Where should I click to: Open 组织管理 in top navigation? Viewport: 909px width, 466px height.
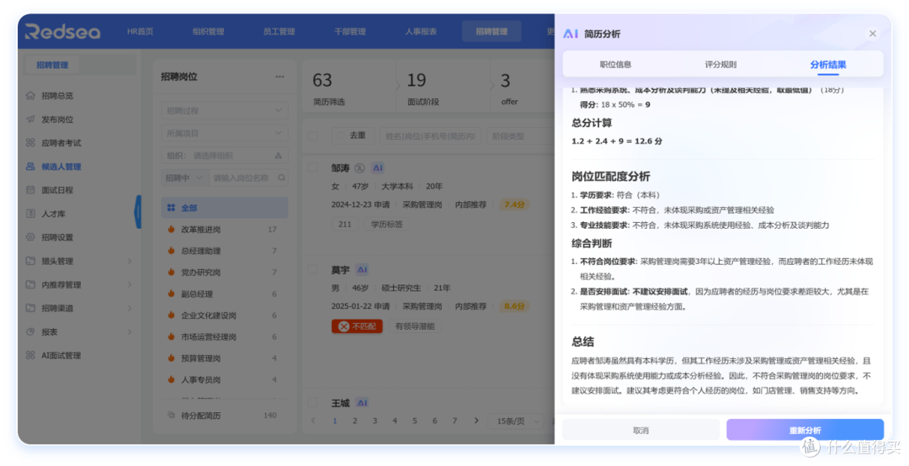(x=208, y=31)
